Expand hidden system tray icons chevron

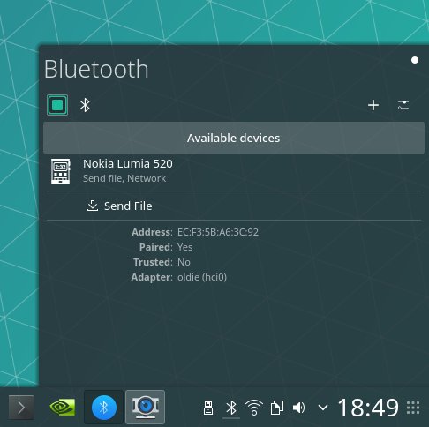323,408
